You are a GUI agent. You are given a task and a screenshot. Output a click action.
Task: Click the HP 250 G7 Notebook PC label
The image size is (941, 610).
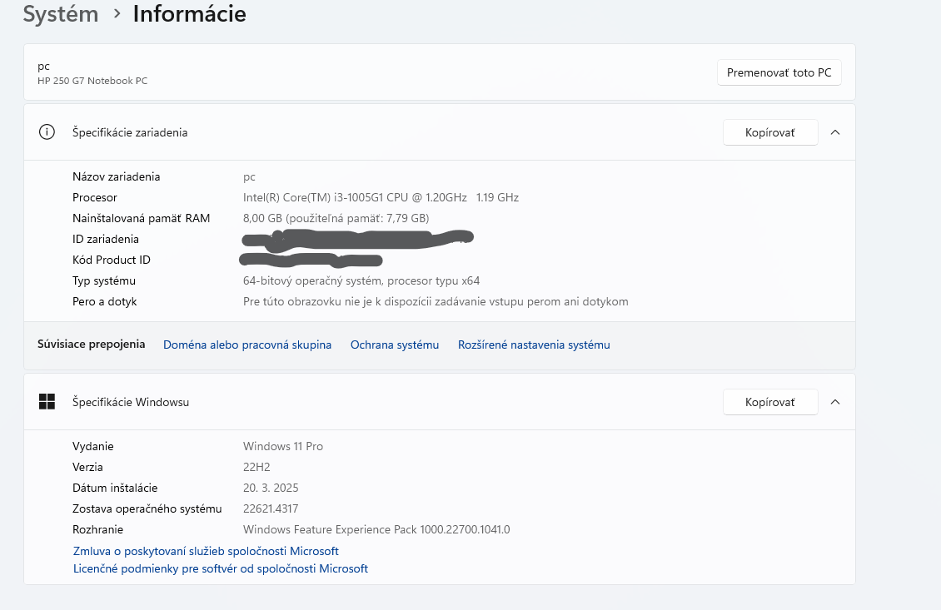point(92,81)
